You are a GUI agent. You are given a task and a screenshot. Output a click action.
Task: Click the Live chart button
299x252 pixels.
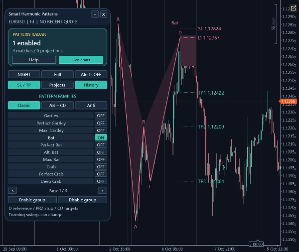point(81,60)
